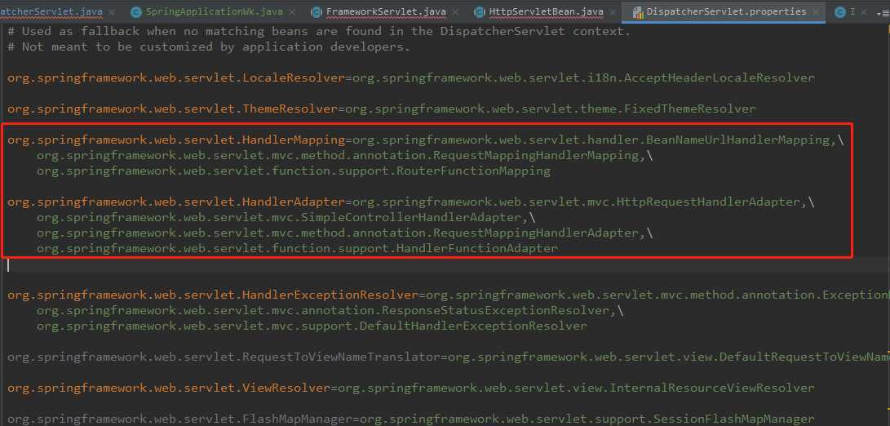Click the SessionFlashMapManager value
This screenshot has width=890, height=426.
click(587, 419)
